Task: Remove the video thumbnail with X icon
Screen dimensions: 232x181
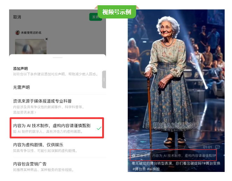Action: tap(47, 39)
